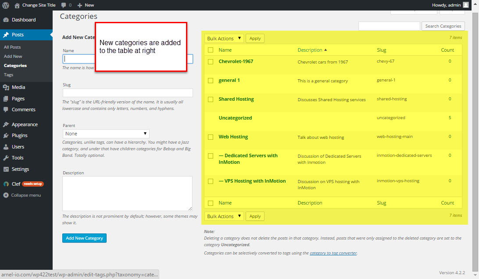Viewport: 479px width, 279px height.
Task: Click the sort arrow beside Description header
Action: click(x=325, y=49)
